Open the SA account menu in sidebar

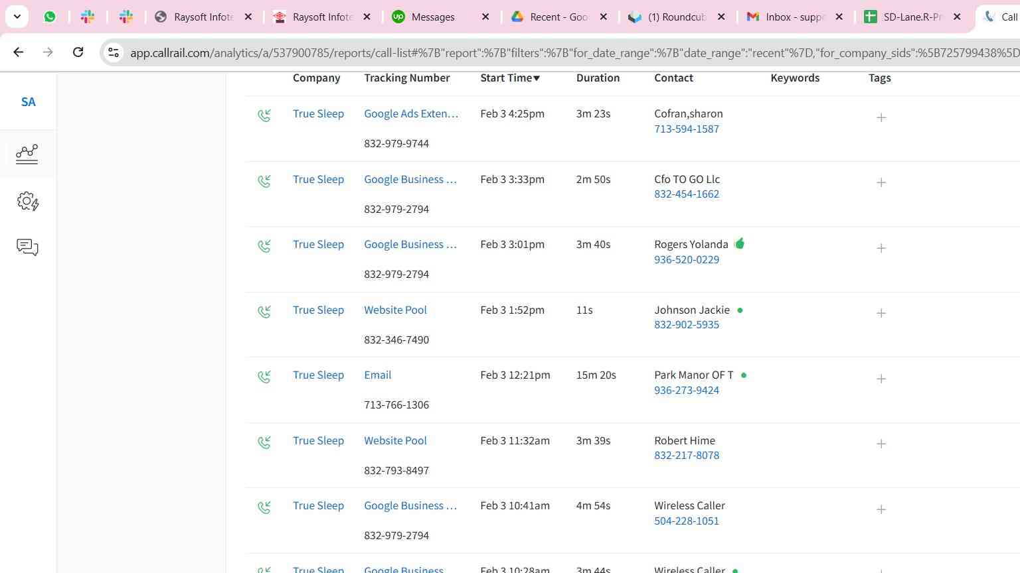(x=28, y=102)
